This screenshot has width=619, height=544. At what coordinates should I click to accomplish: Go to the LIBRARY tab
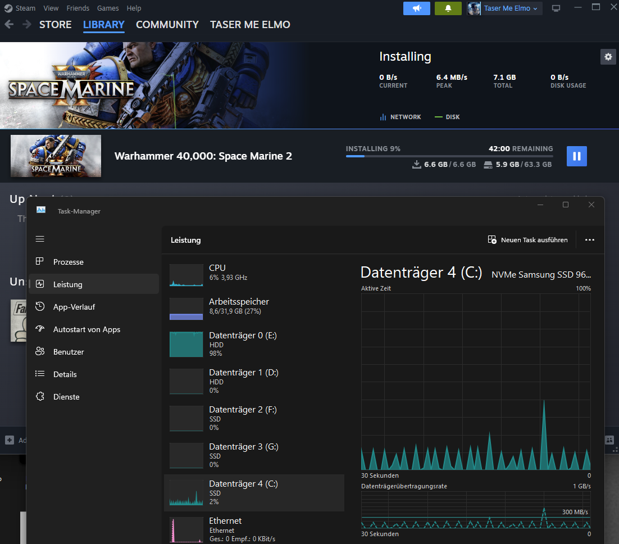point(104,25)
